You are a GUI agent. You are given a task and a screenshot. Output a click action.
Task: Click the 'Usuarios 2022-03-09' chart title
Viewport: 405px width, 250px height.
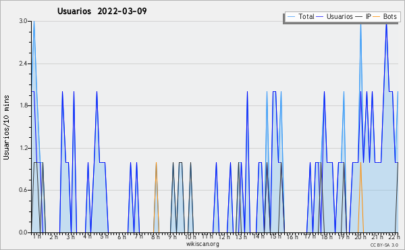(x=102, y=11)
